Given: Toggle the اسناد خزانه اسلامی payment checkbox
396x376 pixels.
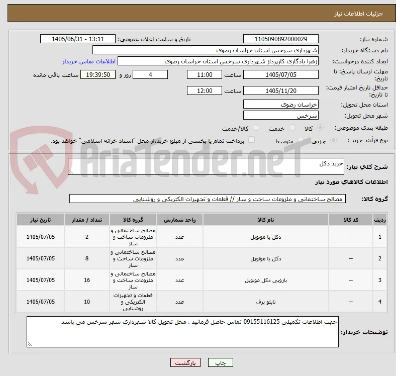Looking at the screenshot, I should [252, 140].
